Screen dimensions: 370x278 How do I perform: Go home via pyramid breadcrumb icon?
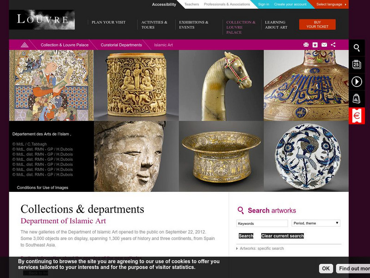coord(25,45)
